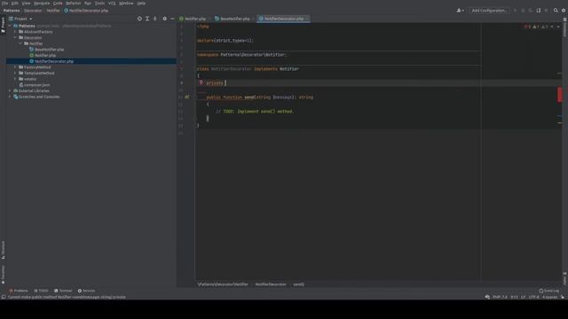Viewport: 568px width, 319px height.
Task: Open the Window menu
Action: [126, 4]
